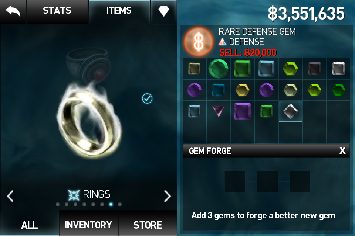Screen dimensions: 355x236
Task: Open the STORE filter
Action: 148,225
